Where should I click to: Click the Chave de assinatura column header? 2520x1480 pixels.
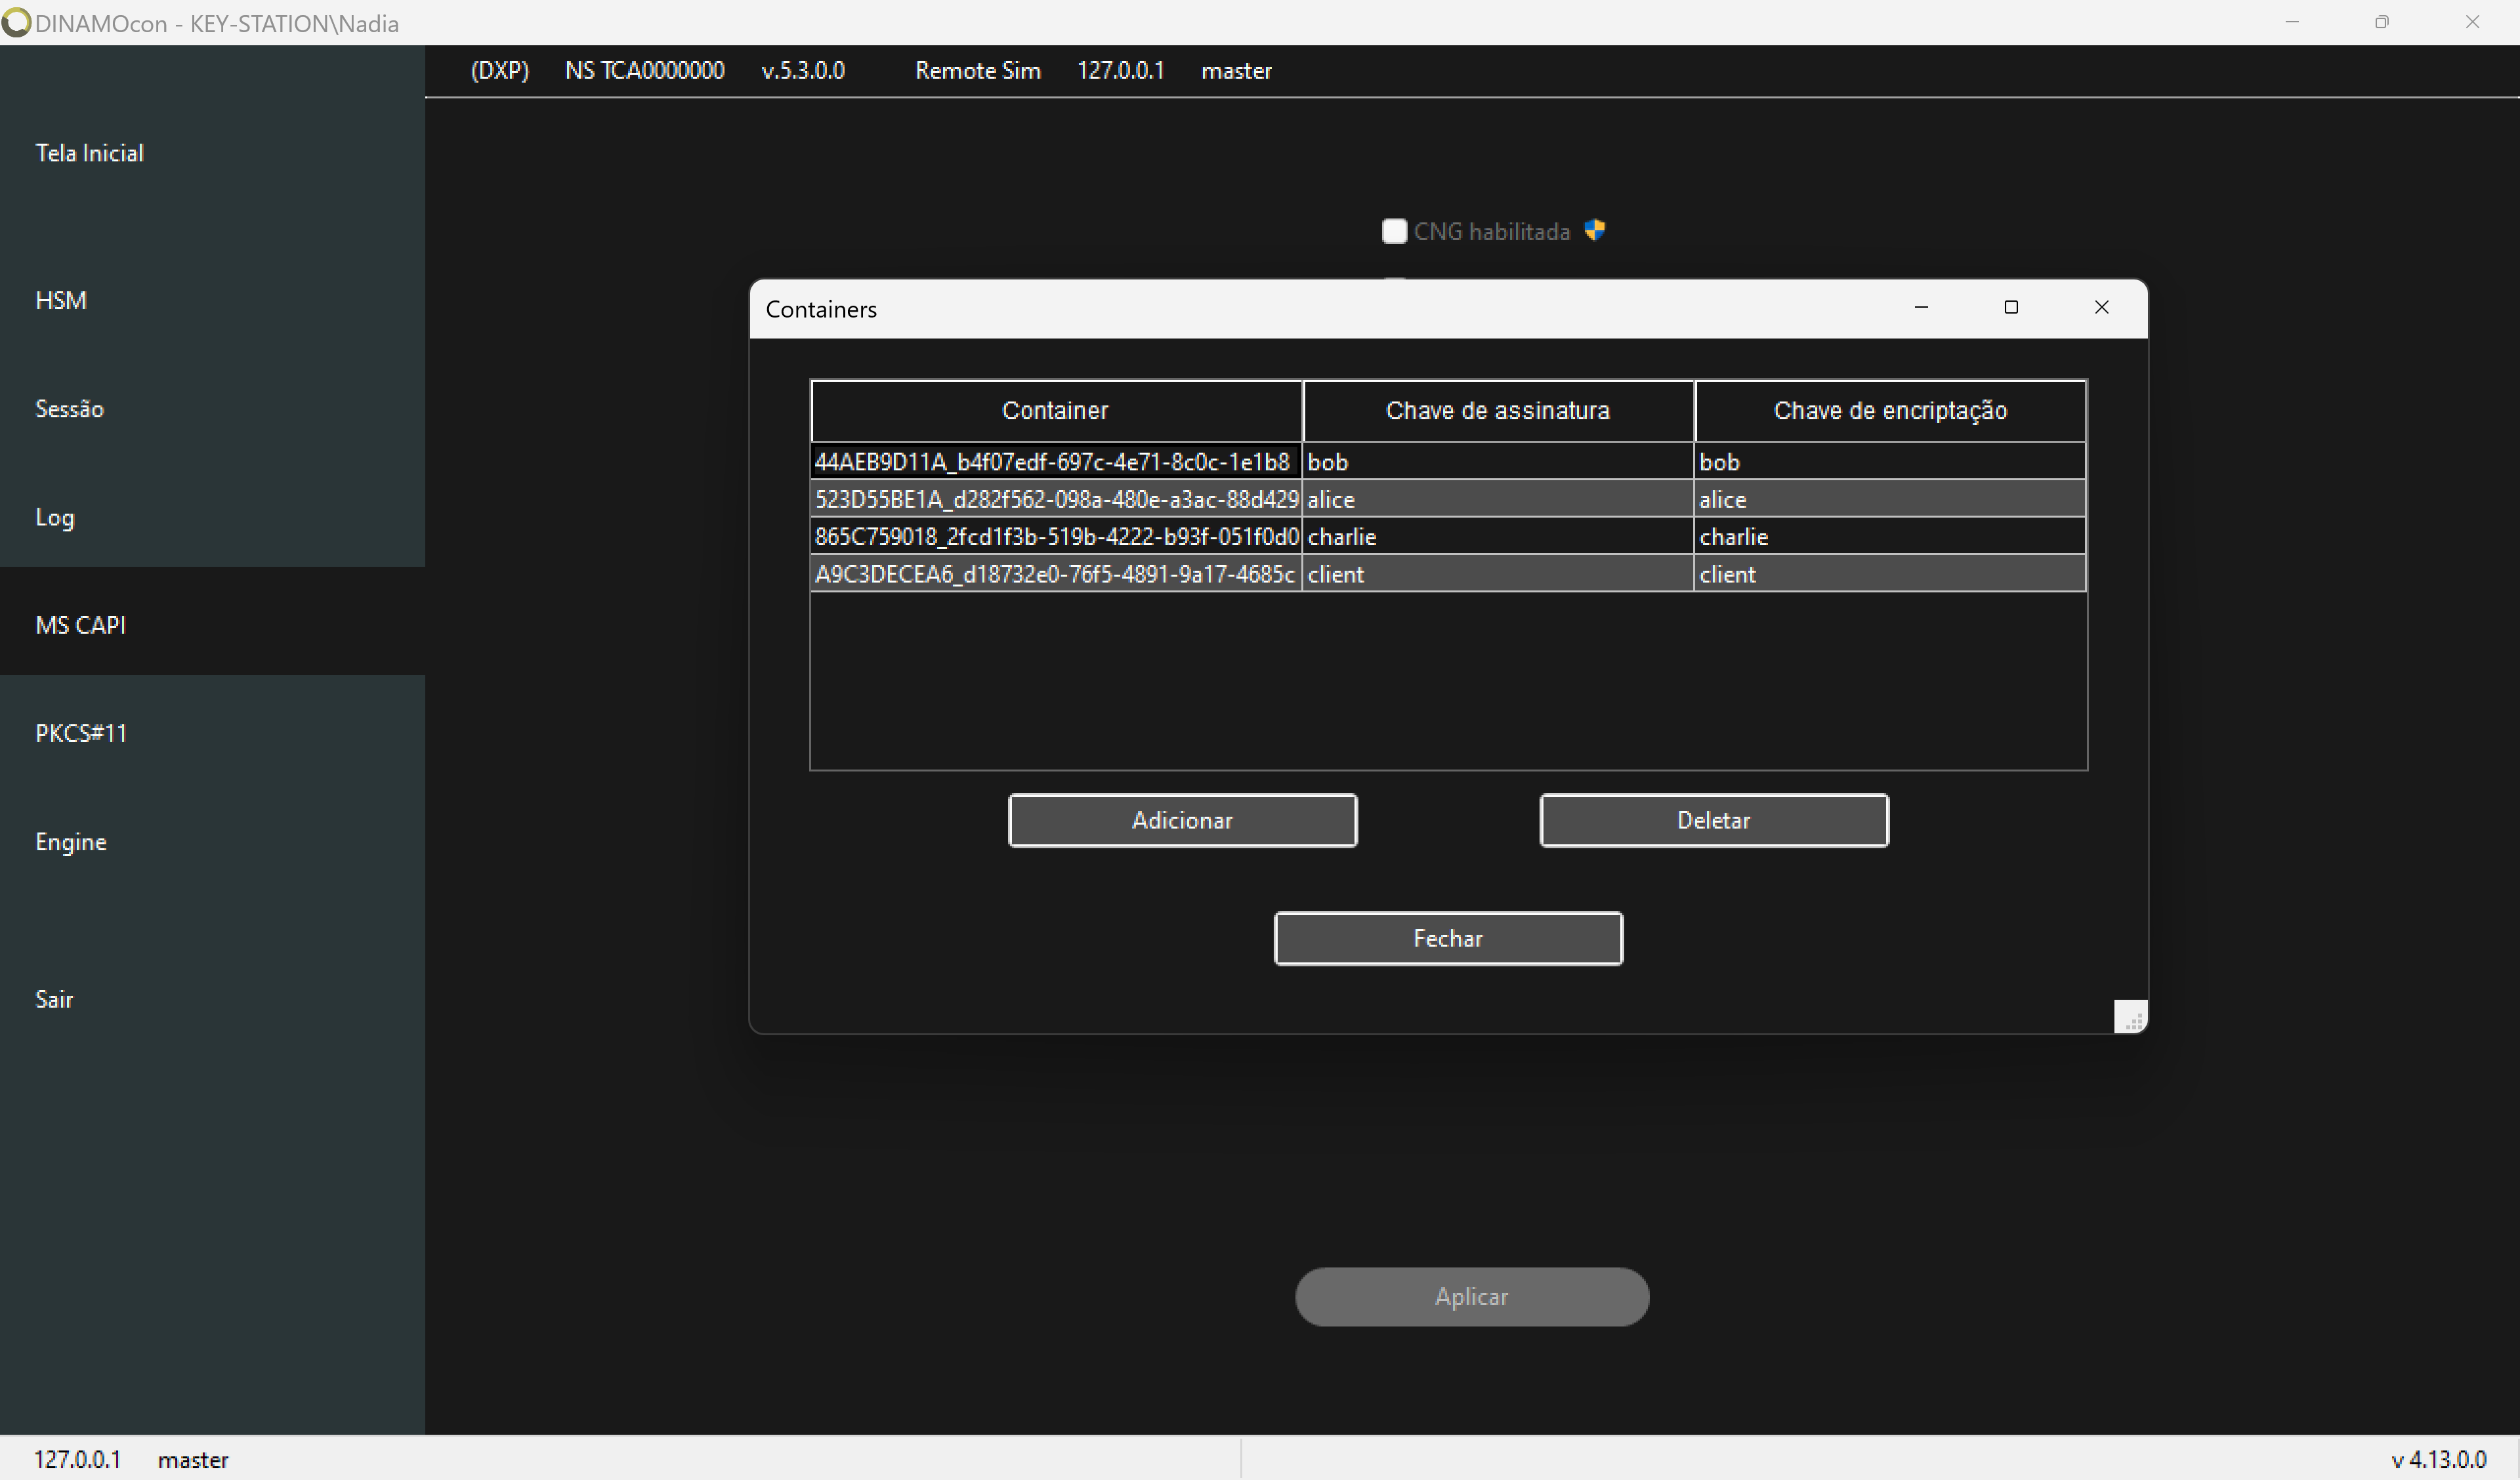pyautogui.click(x=1498, y=410)
